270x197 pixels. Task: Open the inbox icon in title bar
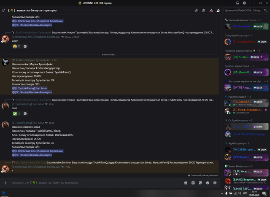(x=238, y=3)
